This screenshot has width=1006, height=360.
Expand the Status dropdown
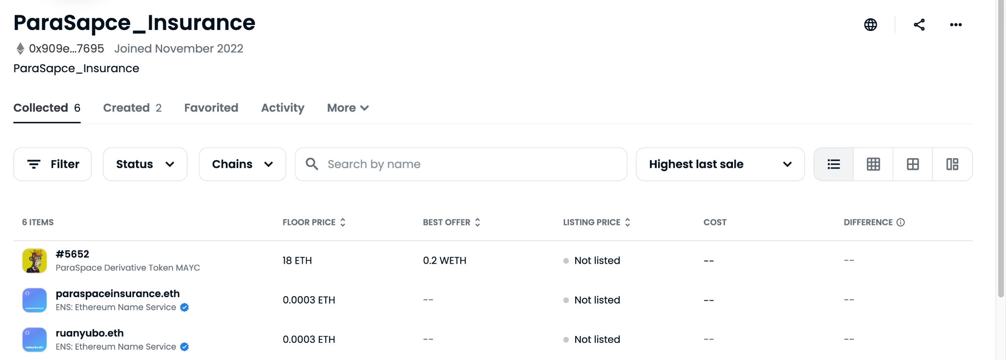[145, 164]
